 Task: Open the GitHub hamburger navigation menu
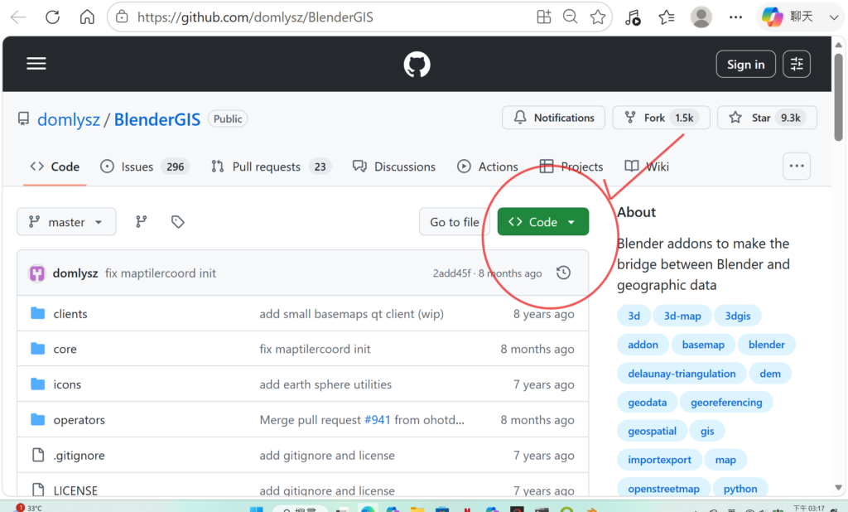coord(36,64)
